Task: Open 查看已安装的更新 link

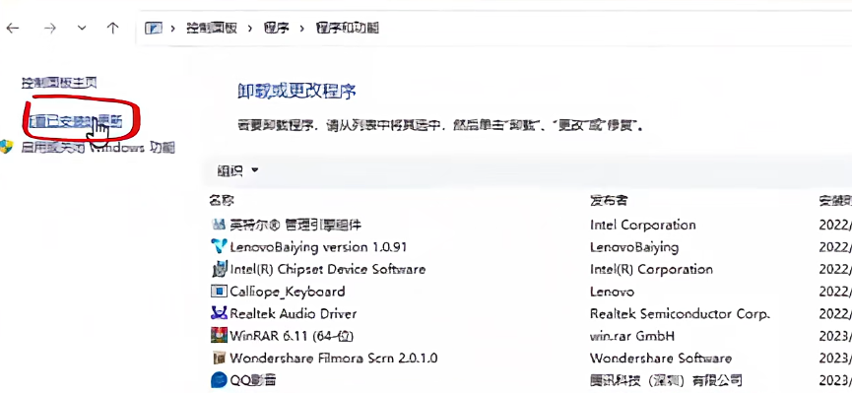Action: click(75, 121)
